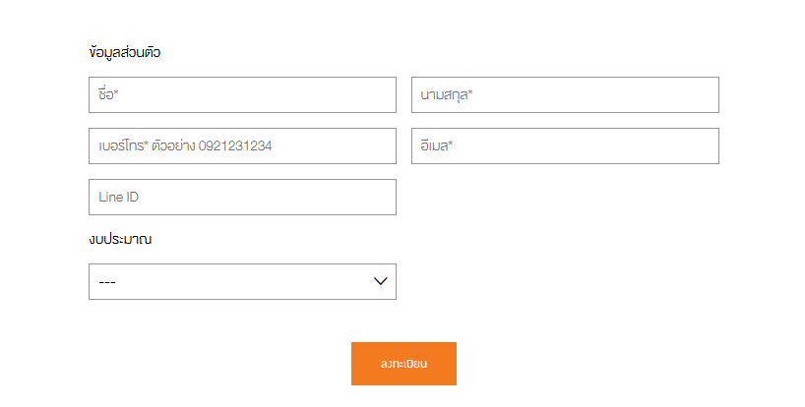Click the chevron arrow in budget dropdown
This screenshot has height=407, width=805.
(x=380, y=281)
